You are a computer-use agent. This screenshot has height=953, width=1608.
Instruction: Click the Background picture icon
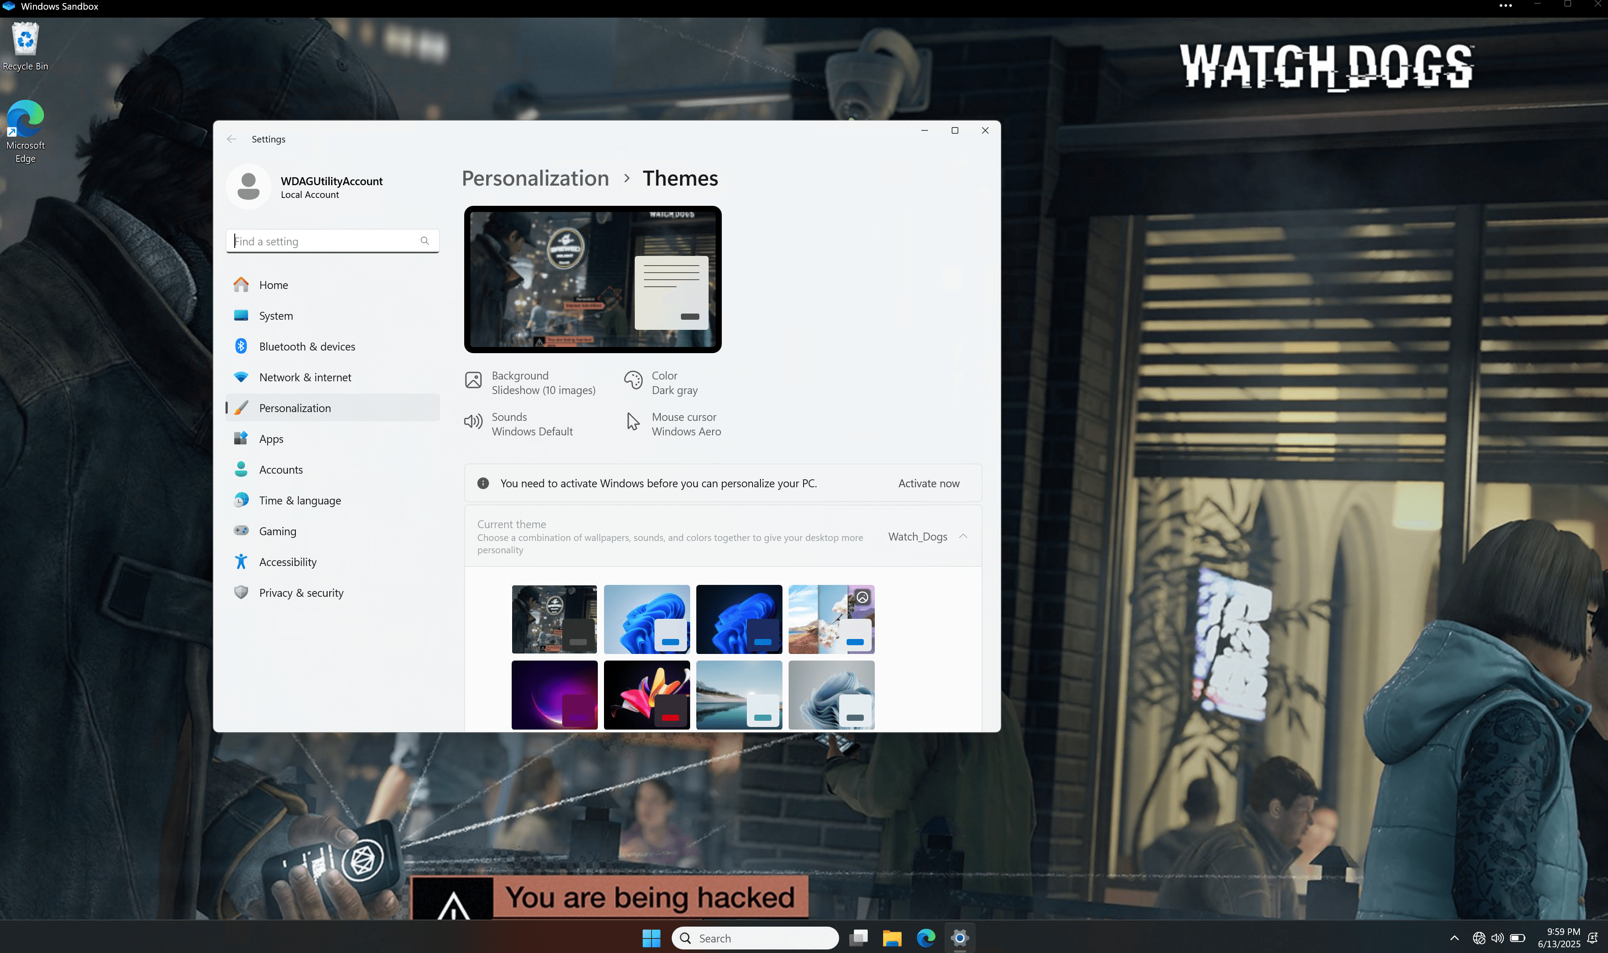click(x=473, y=380)
